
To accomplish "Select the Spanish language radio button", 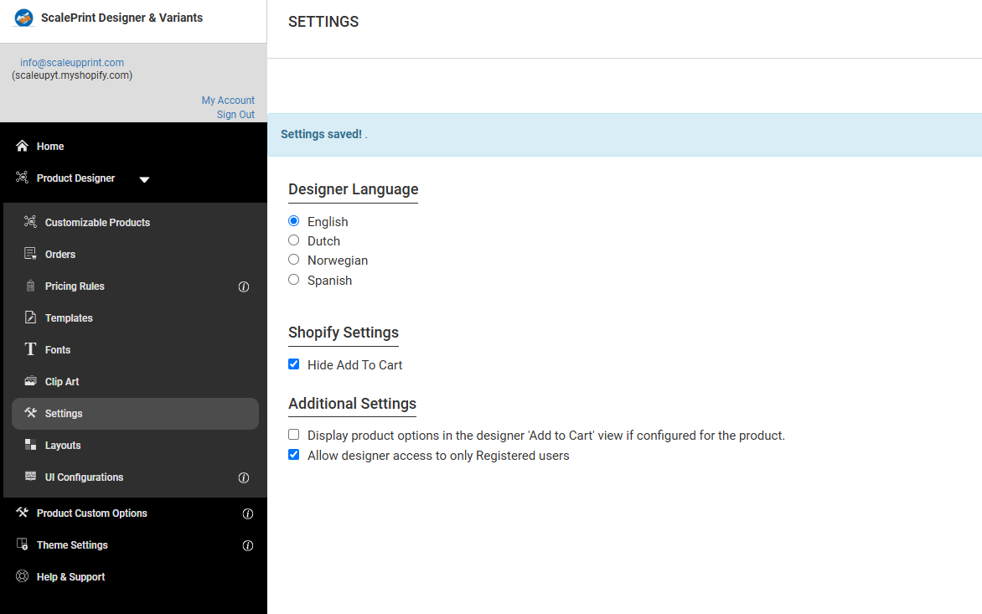I will click(294, 280).
